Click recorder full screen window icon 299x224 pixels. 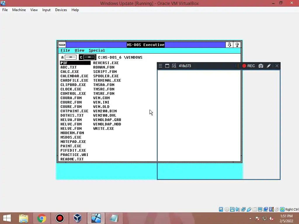pyautogui.click(x=167, y=66)
